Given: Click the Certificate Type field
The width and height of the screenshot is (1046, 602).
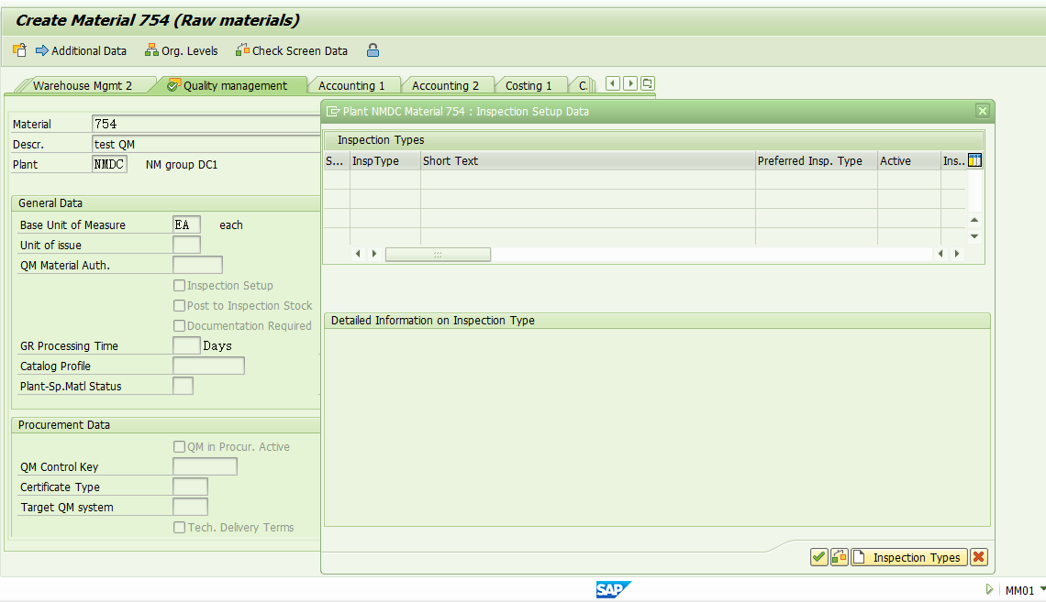Looking at the screenshot, I should 190,487.
